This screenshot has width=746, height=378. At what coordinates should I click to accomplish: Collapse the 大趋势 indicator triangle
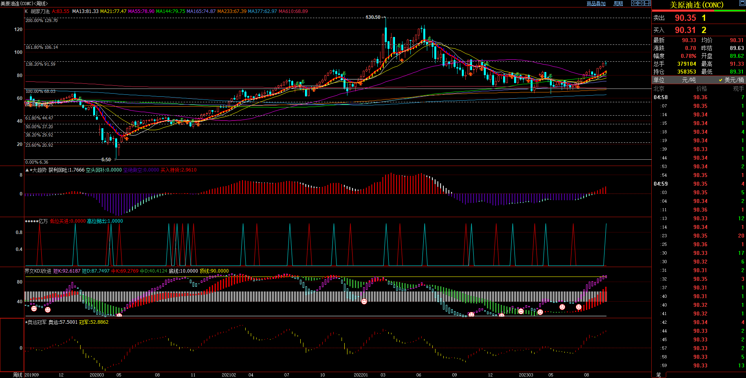point(27,170)
